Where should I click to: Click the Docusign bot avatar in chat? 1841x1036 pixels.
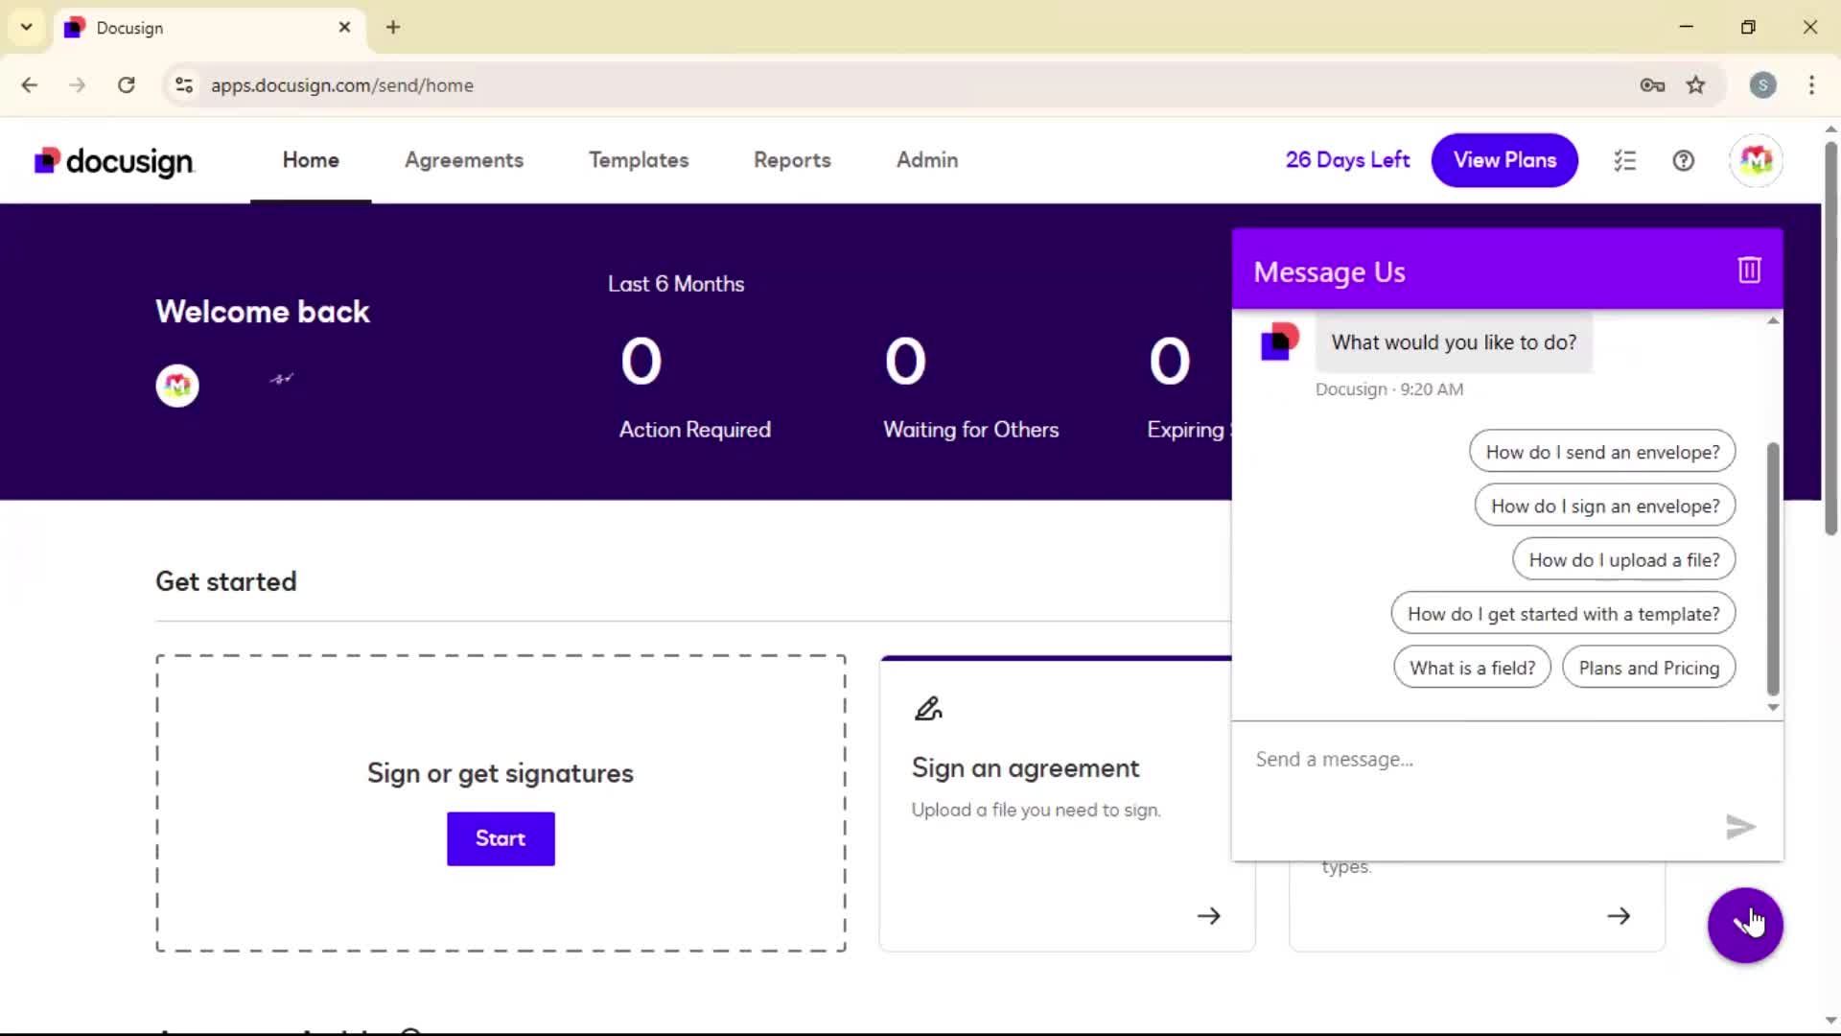1278,342
